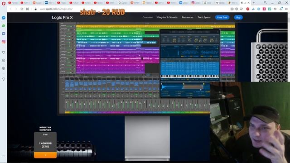Click the Free Trial button
The width and height of the screenshot is (290, 163).
point(222,17)
